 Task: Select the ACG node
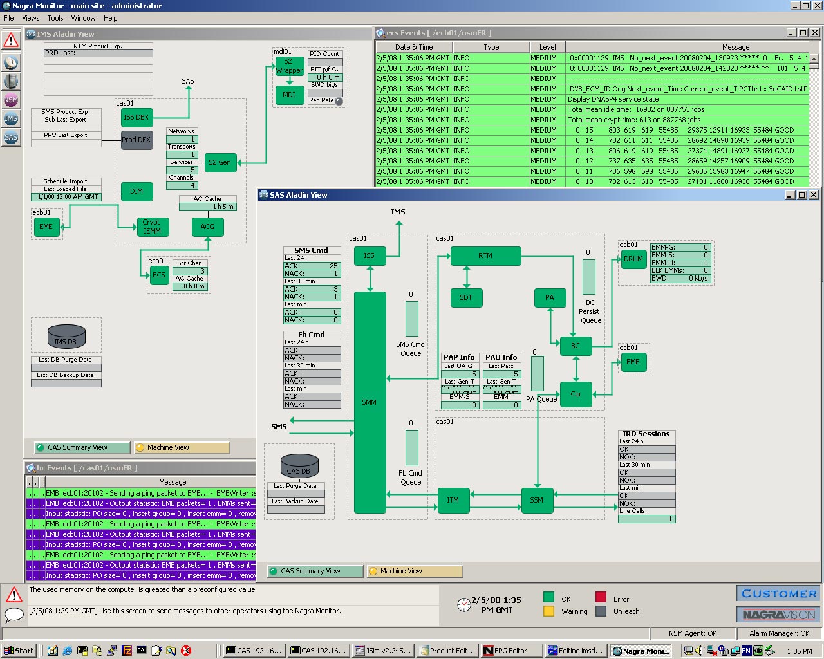tap(207, 227)
